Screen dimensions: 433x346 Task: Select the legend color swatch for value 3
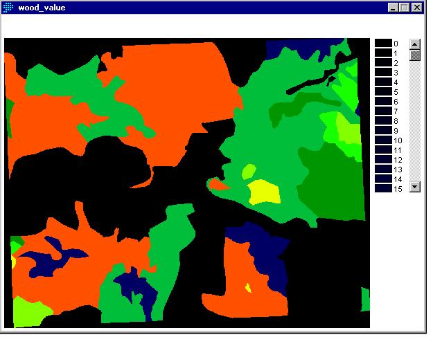pos(383,72)
